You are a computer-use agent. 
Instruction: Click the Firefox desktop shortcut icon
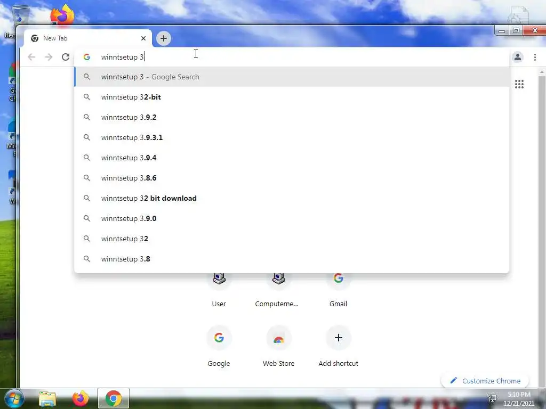click(x=62, y=14)
